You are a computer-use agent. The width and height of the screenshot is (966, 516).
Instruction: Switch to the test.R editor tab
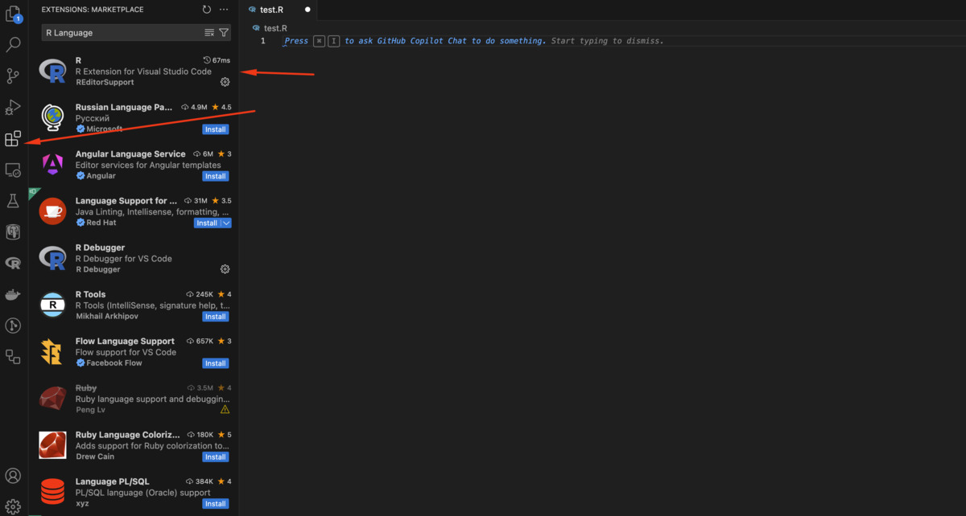point(270,10)
